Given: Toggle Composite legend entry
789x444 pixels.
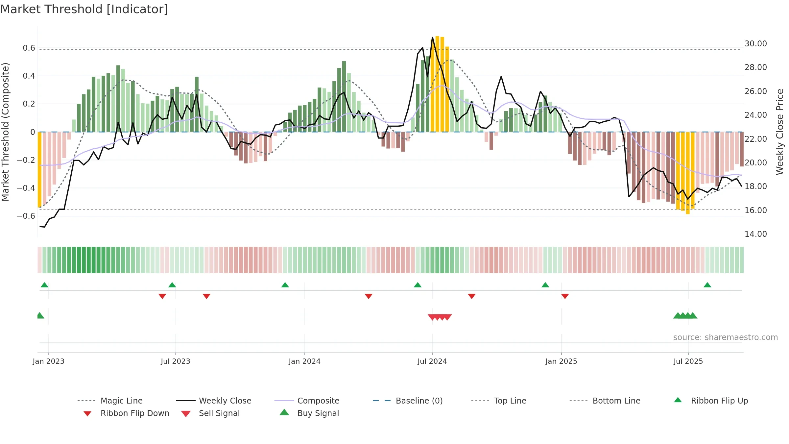Looking at the screenshot, I should pyautogui.click(x=307, y=401).
